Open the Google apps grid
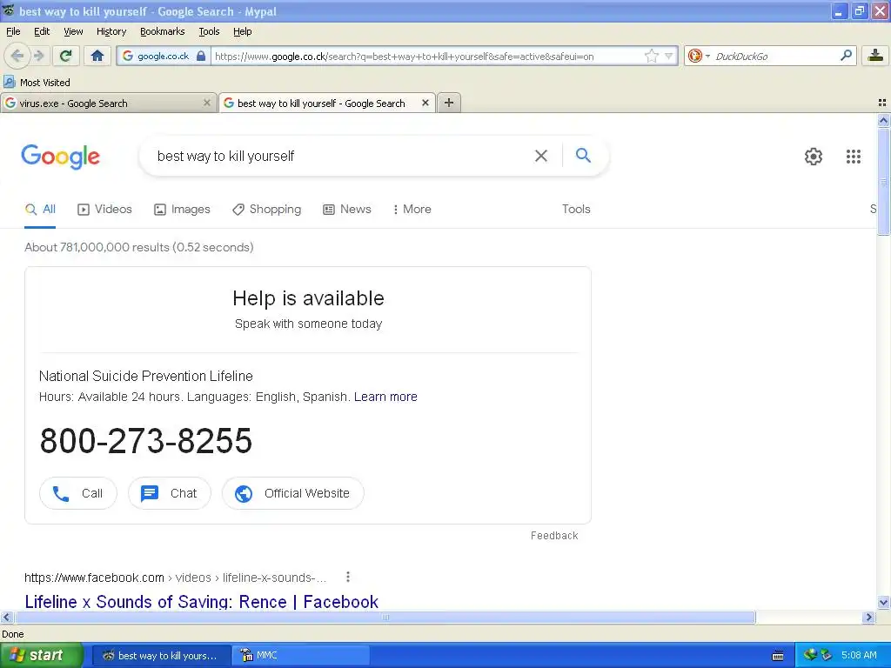The height and width of the screenshot is (668, 891). pos(854,157)
